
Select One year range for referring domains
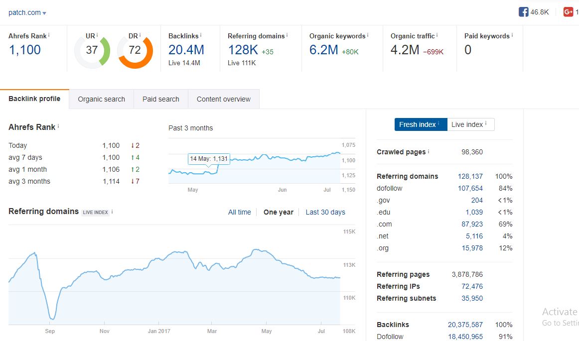point(278,212)
